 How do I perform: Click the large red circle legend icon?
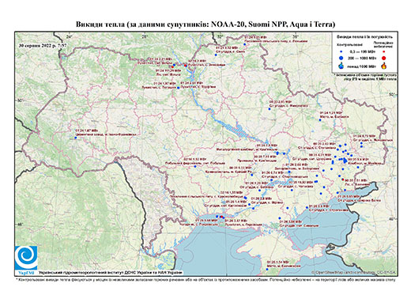pyautogui.click(x=383, y=58)
